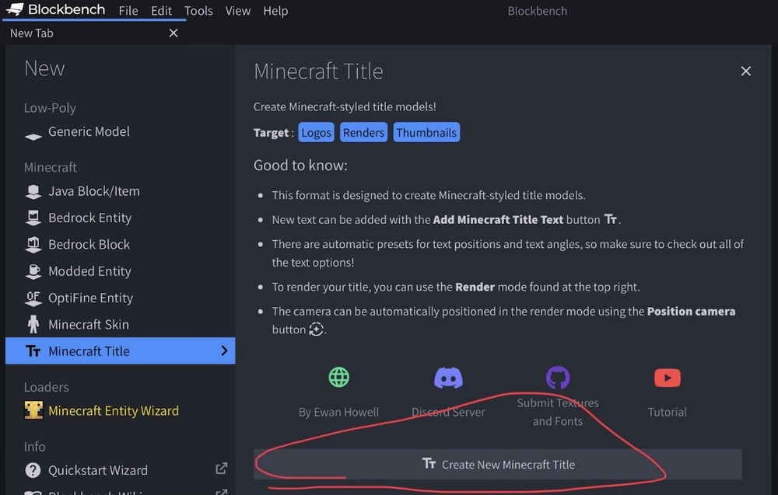The height and width of the screenshot is (495, 778).
Task: Click the Low-Poly category label
Action: pyautogui.click(x=50, y=108)
